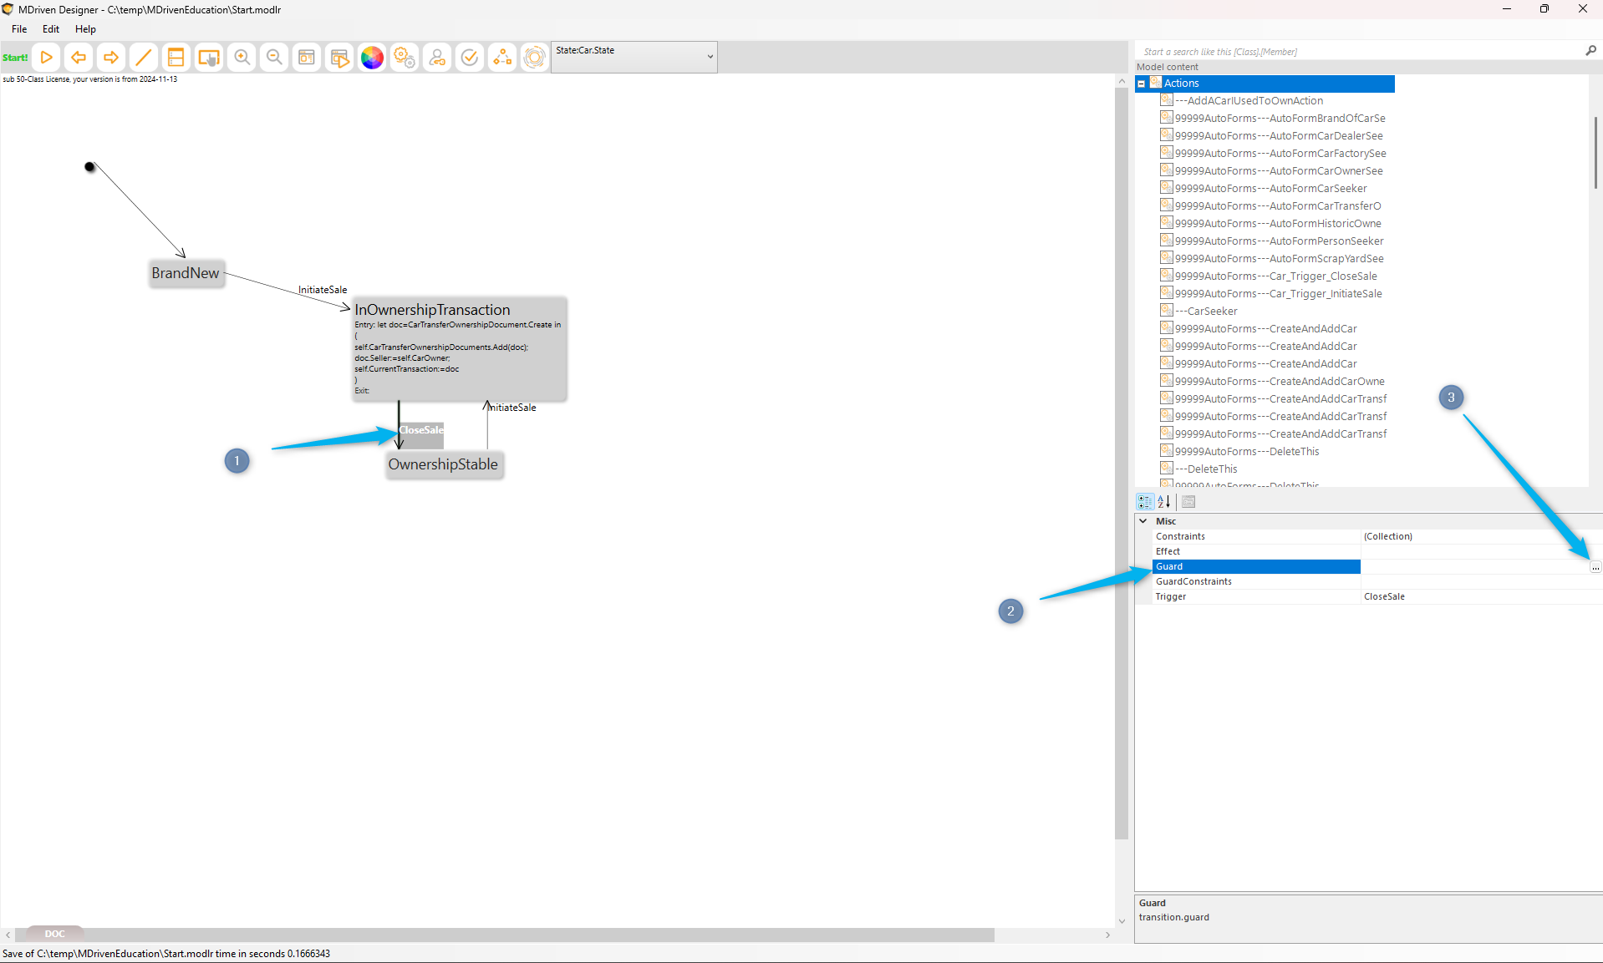The width and height of the screenshot is (1603, 963).
Task: Collapse the Actions tree node
Action: pos(1142,84)
